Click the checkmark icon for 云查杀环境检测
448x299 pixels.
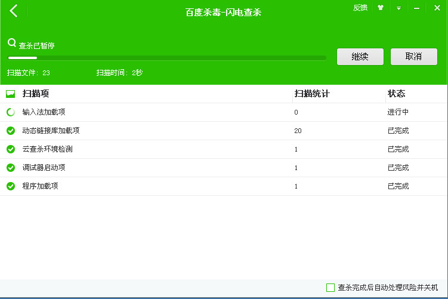pos(11,149)
